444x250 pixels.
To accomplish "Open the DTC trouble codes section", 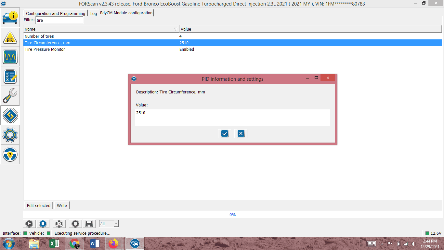I will click(10, 37).
